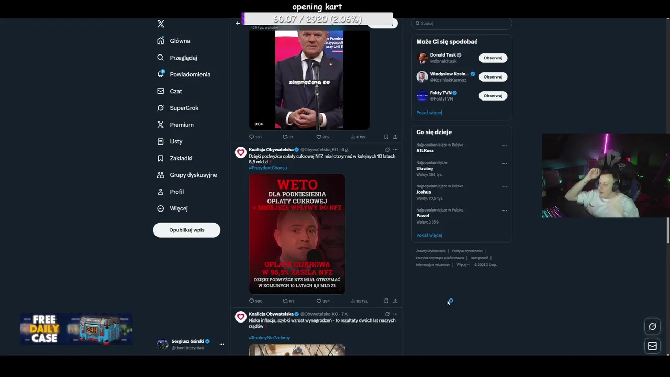Open the #1LKosz trend
Image resolution: width=670 pixels, height=377 pixels.
click(425, 151)
